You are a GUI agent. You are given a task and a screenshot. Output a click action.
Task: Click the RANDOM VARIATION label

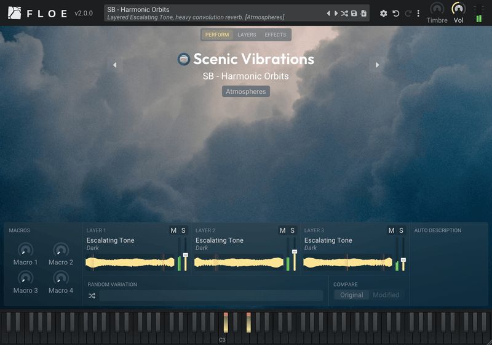coord(113,285)
